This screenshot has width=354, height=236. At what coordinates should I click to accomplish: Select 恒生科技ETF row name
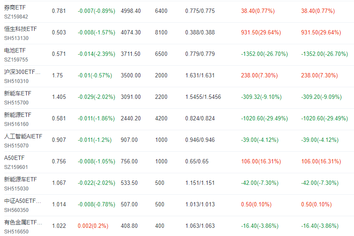[x=20, y=29]
